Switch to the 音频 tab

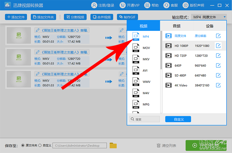177,26
